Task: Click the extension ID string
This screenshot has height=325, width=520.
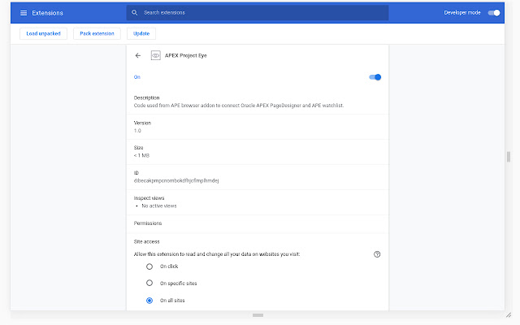Action: (176, 180)
